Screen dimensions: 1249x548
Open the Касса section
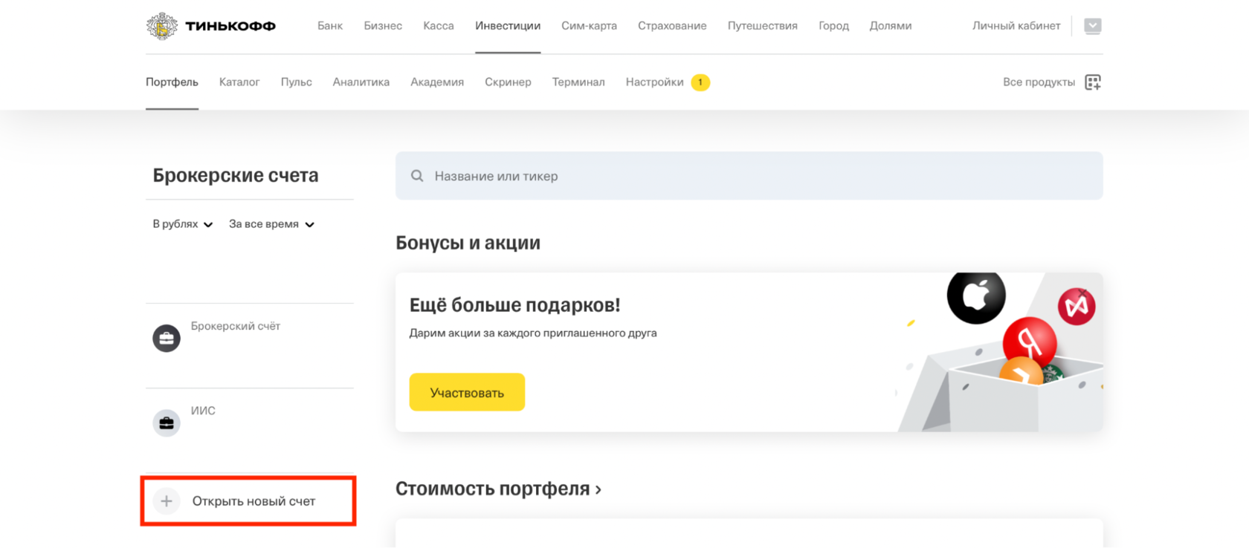coord(439,26)
